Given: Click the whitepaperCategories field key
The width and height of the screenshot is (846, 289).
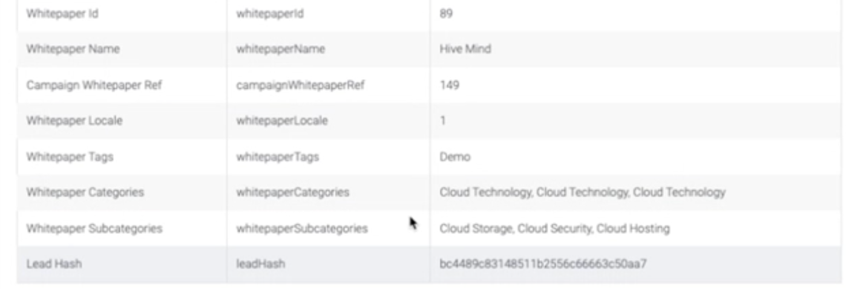Looking at the screenshot, I should click(x=292, y=192).
